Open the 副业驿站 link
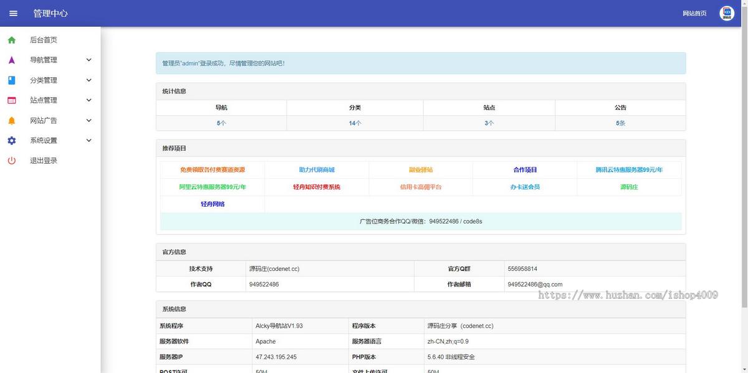The image size is (748, 373). click(x=421, y=169)
